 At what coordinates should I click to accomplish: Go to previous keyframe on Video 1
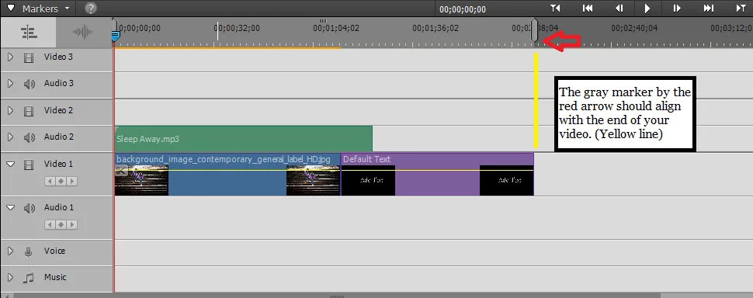[50, 182]
